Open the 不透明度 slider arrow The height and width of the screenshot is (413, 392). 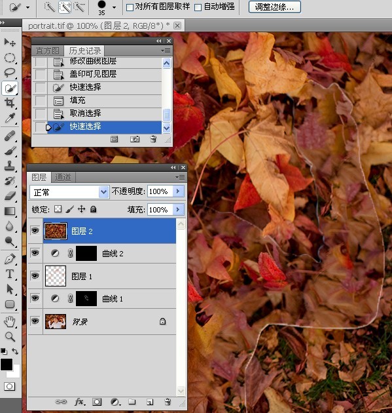coord(178,191)
